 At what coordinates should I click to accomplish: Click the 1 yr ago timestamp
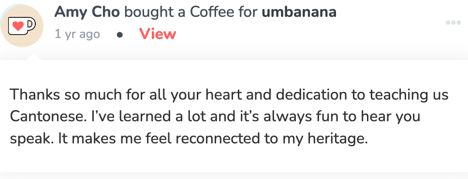tap(77, 35)
